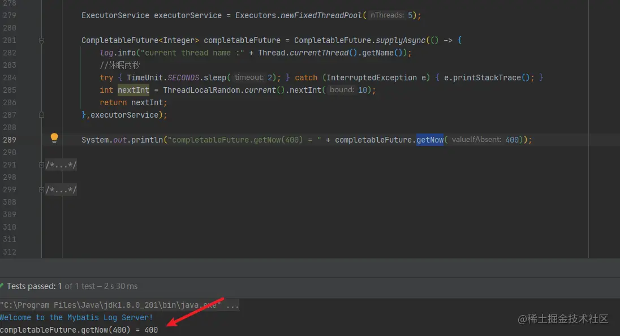Click the timeout parameter hint
This screenshot has height=336, width=620.
click(x=249, y=78)
